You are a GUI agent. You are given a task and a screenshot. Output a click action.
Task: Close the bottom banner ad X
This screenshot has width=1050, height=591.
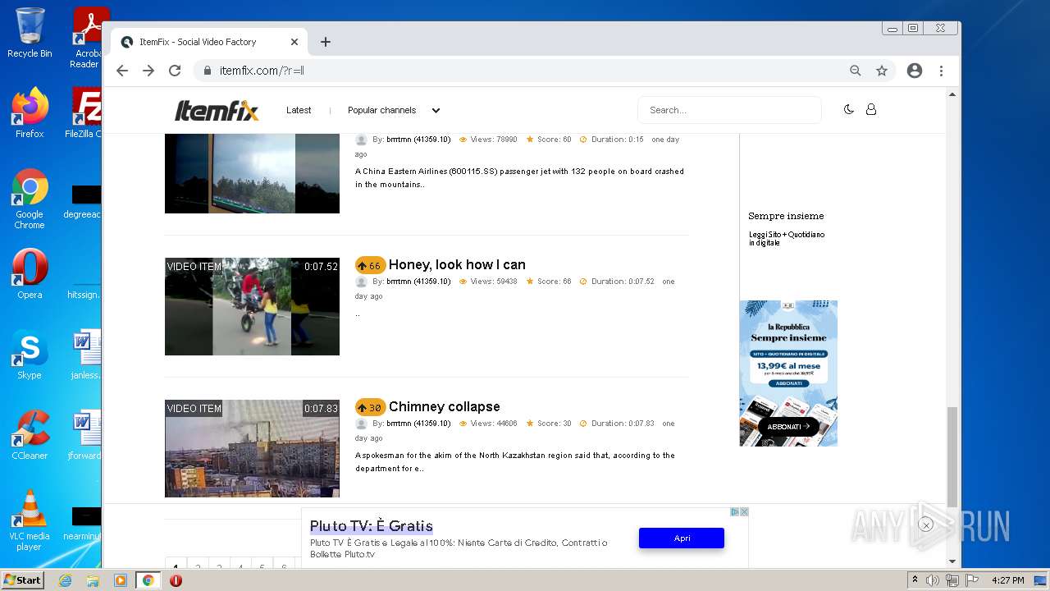[x=744, y=511]
